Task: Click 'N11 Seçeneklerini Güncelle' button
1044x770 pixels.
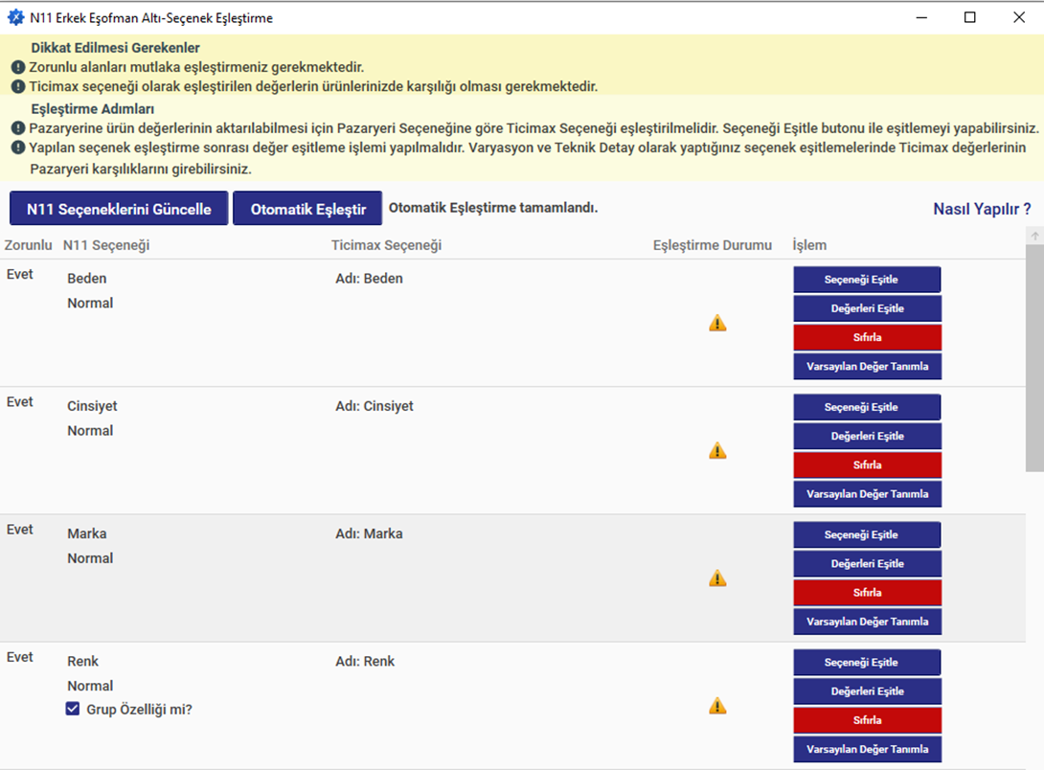Action: [x=119, y=209]
